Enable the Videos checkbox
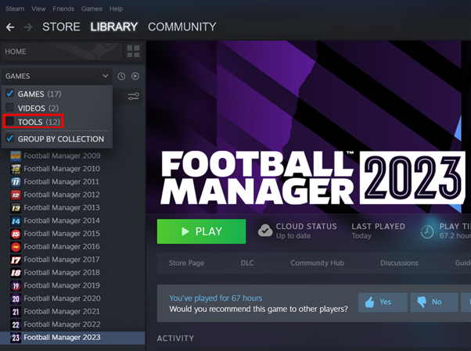This screenshot has width=471, height=351. click(10, 108)
